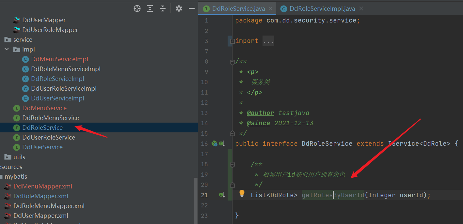Expand the folded import statements on line 3

pos(232,40)
